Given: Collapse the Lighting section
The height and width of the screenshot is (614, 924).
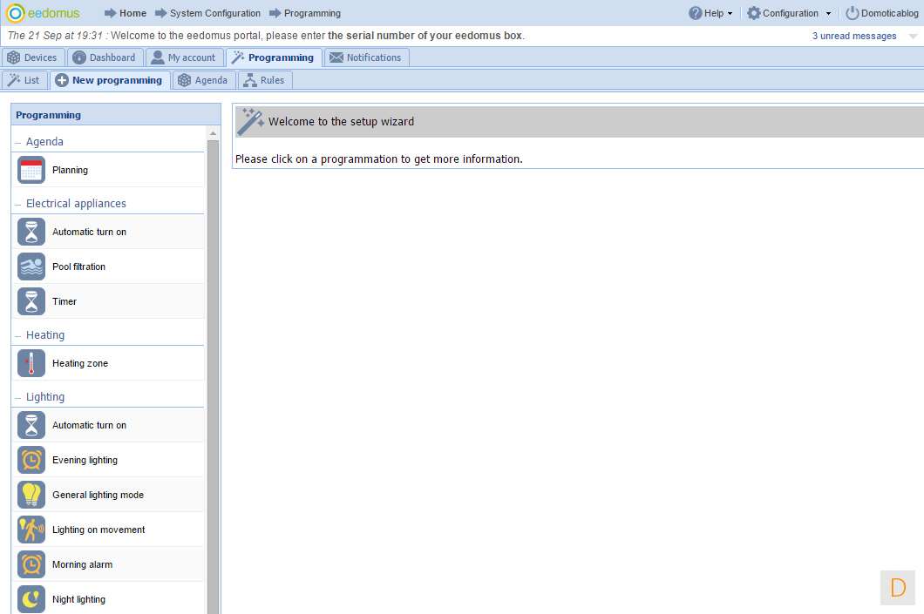Looking at the screenshot, I should 17,398.
